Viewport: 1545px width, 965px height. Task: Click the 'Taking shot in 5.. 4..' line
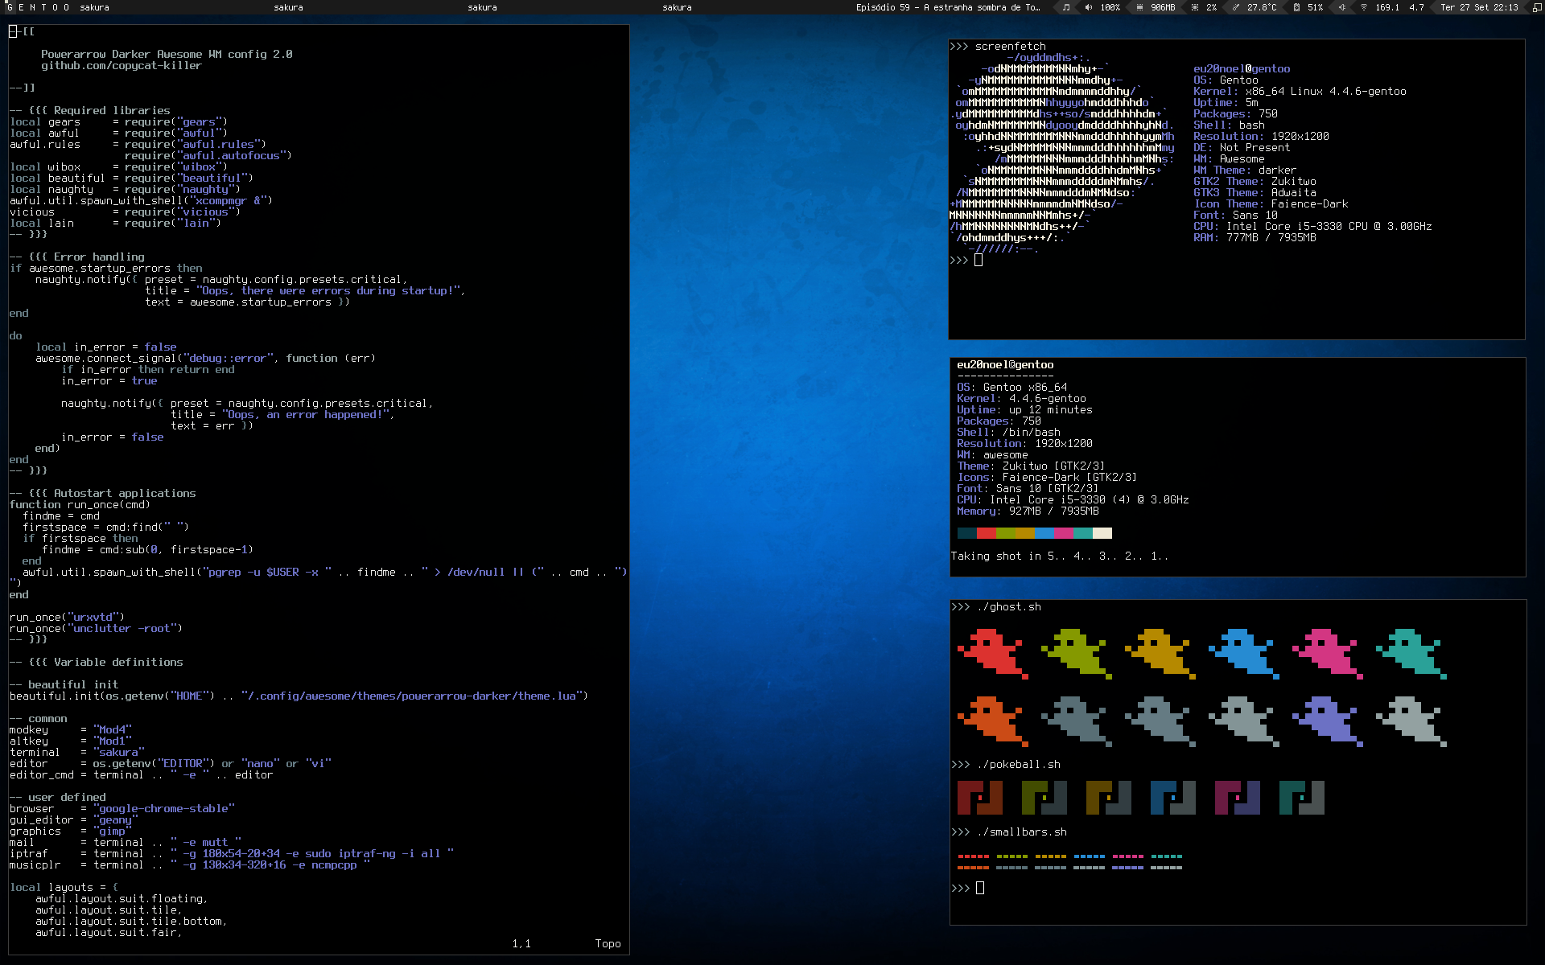click(x=1059, y=556)
